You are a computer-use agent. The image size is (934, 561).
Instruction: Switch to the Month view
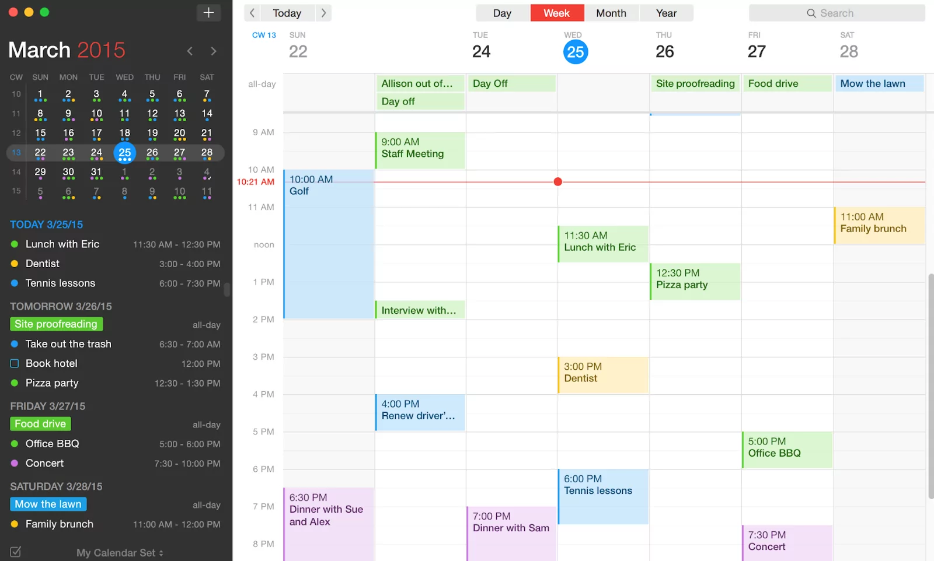point(611,12)
